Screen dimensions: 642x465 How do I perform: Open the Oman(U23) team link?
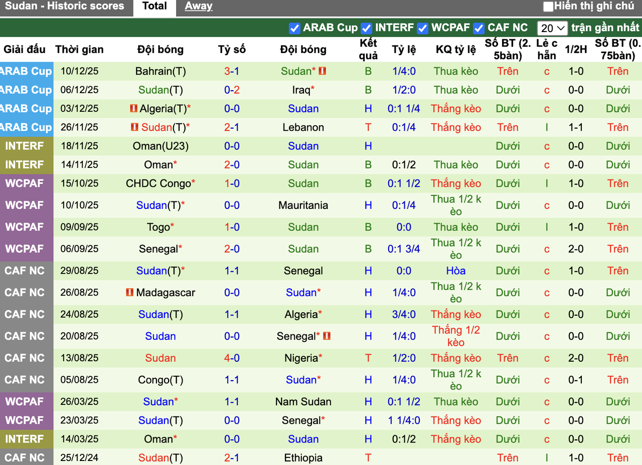pyautogui.click(x=160, y=146)
